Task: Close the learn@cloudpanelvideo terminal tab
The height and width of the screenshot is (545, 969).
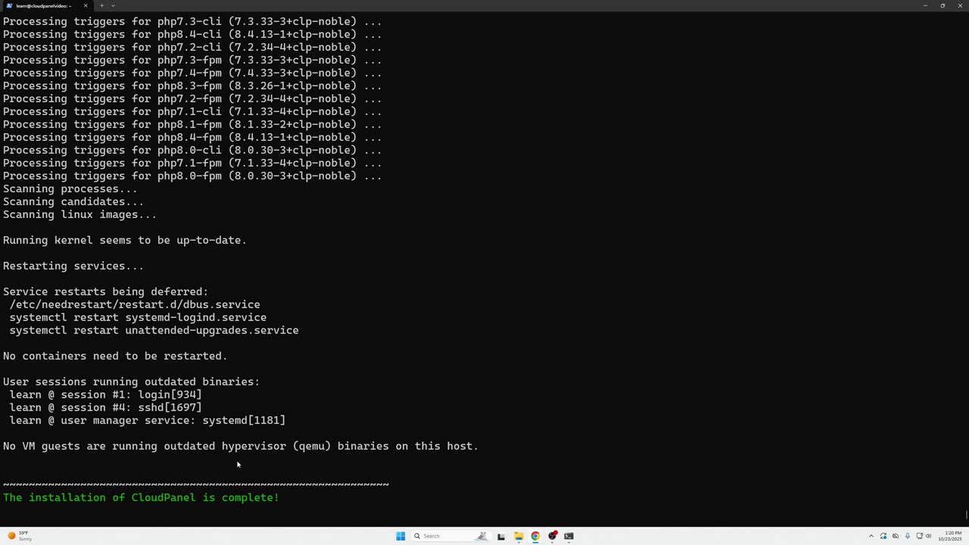Action: 86,5
